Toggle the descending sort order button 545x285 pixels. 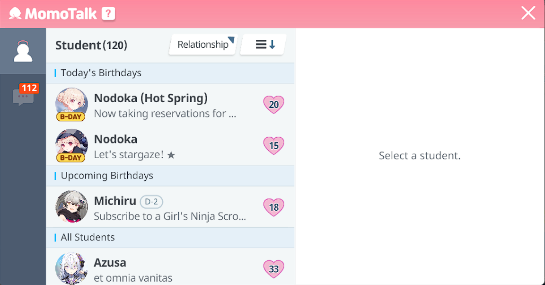click(264, 45)
